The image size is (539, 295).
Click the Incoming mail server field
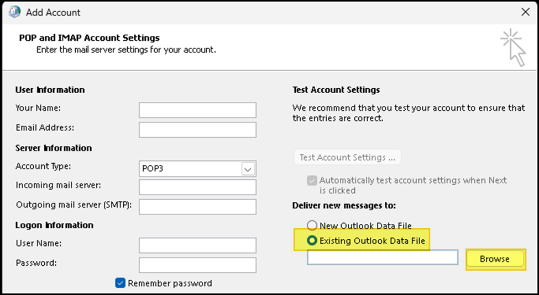198,187
